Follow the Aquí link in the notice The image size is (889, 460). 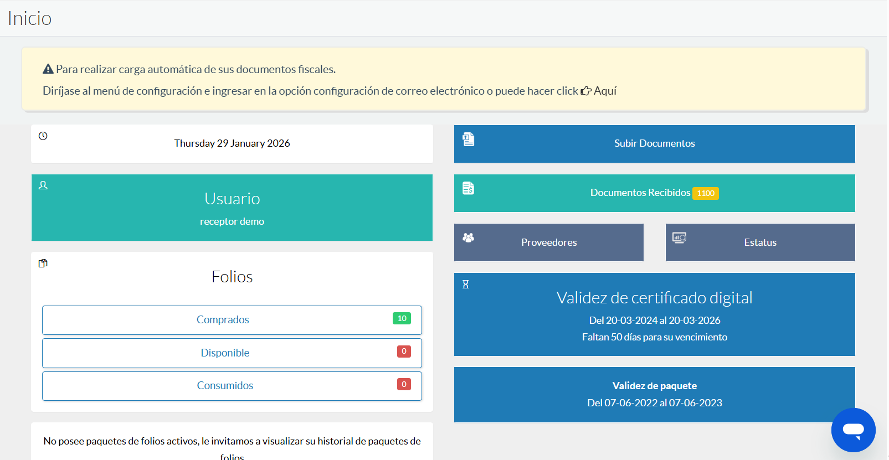pyautogui.click(x=604, y=91)
